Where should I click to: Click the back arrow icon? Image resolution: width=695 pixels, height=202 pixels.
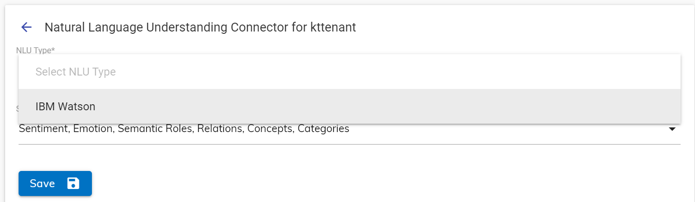pyautogui.click(x=26, y=27)
